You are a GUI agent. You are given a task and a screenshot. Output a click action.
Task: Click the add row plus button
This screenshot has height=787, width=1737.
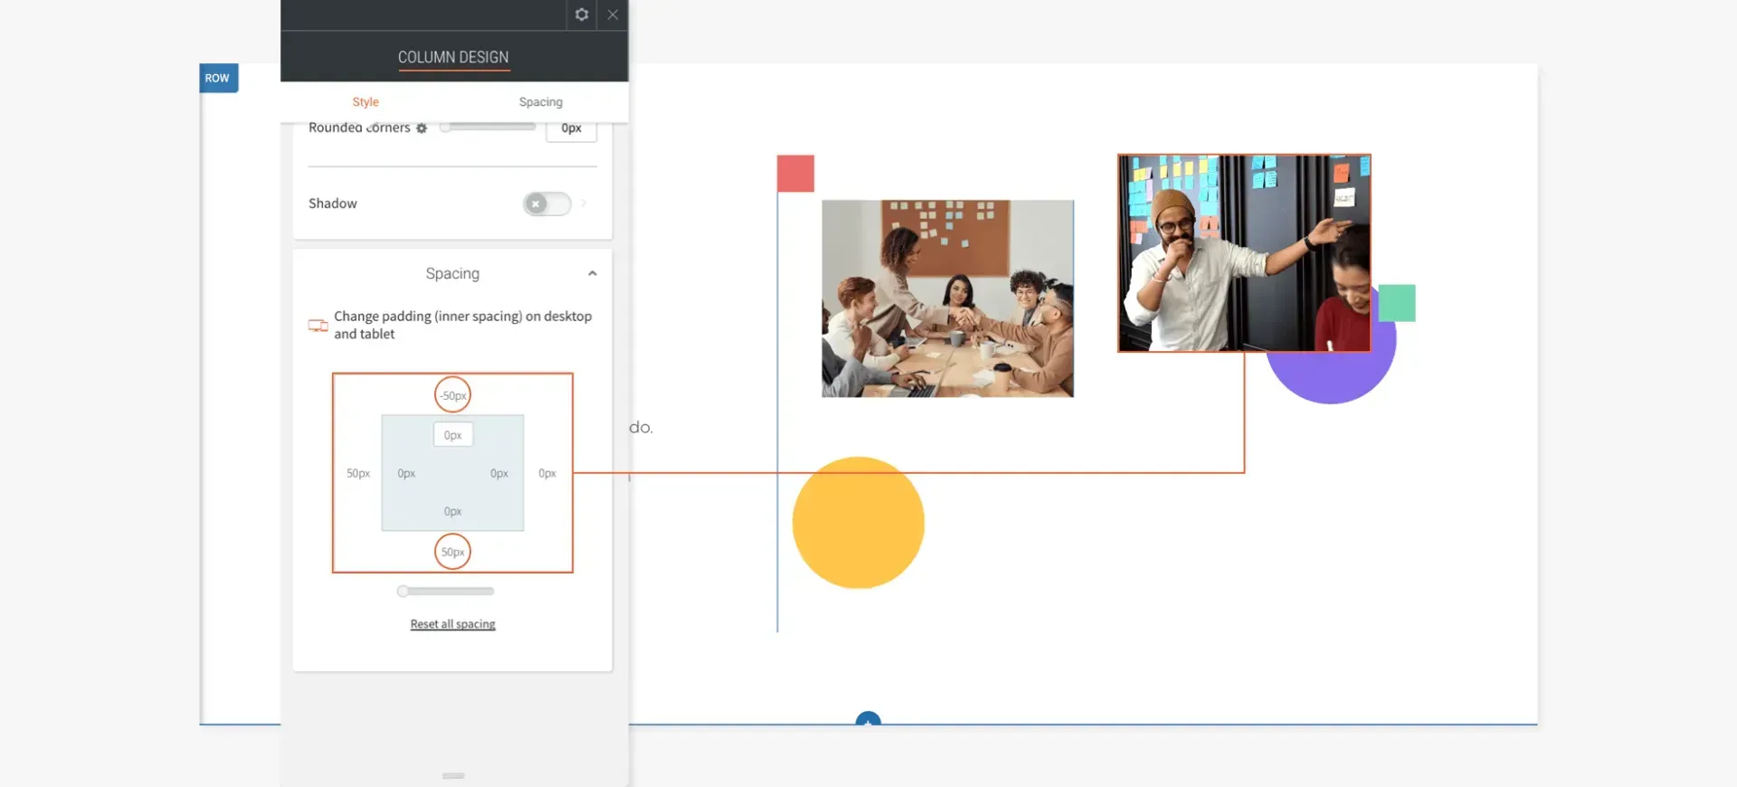[x=868, y=720]
